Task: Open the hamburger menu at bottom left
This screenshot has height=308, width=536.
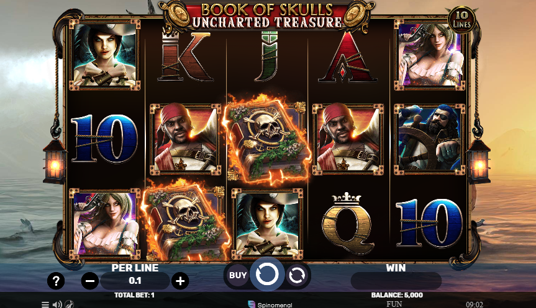Action: (45, 304)
